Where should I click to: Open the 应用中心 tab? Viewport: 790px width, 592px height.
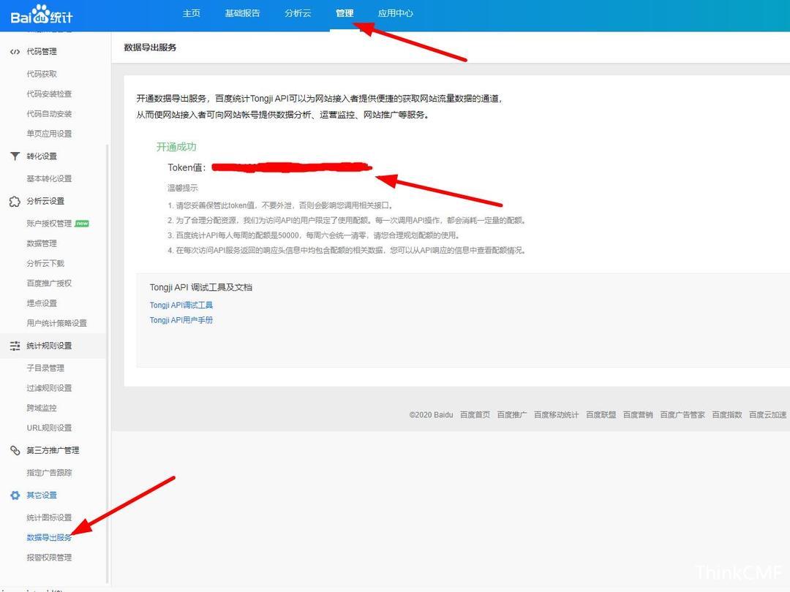coord(396,13)
